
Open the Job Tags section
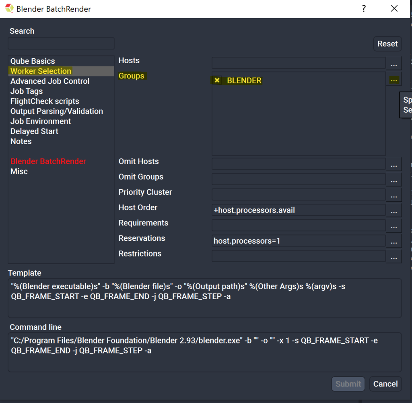[27, 91]
